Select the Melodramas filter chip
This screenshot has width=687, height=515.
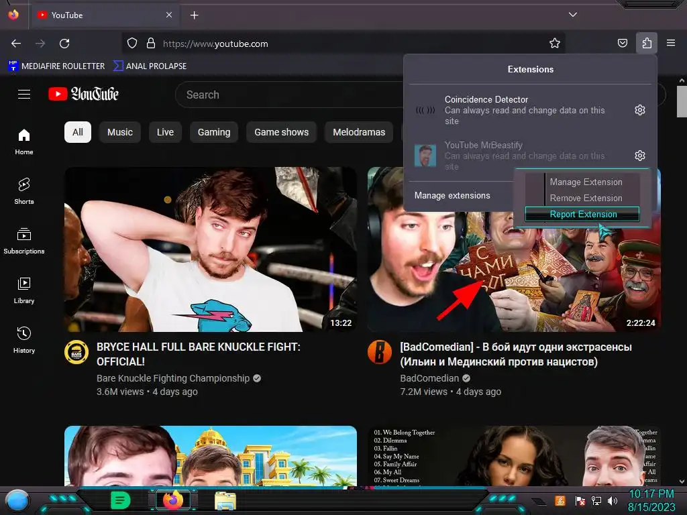coord(359,132)
